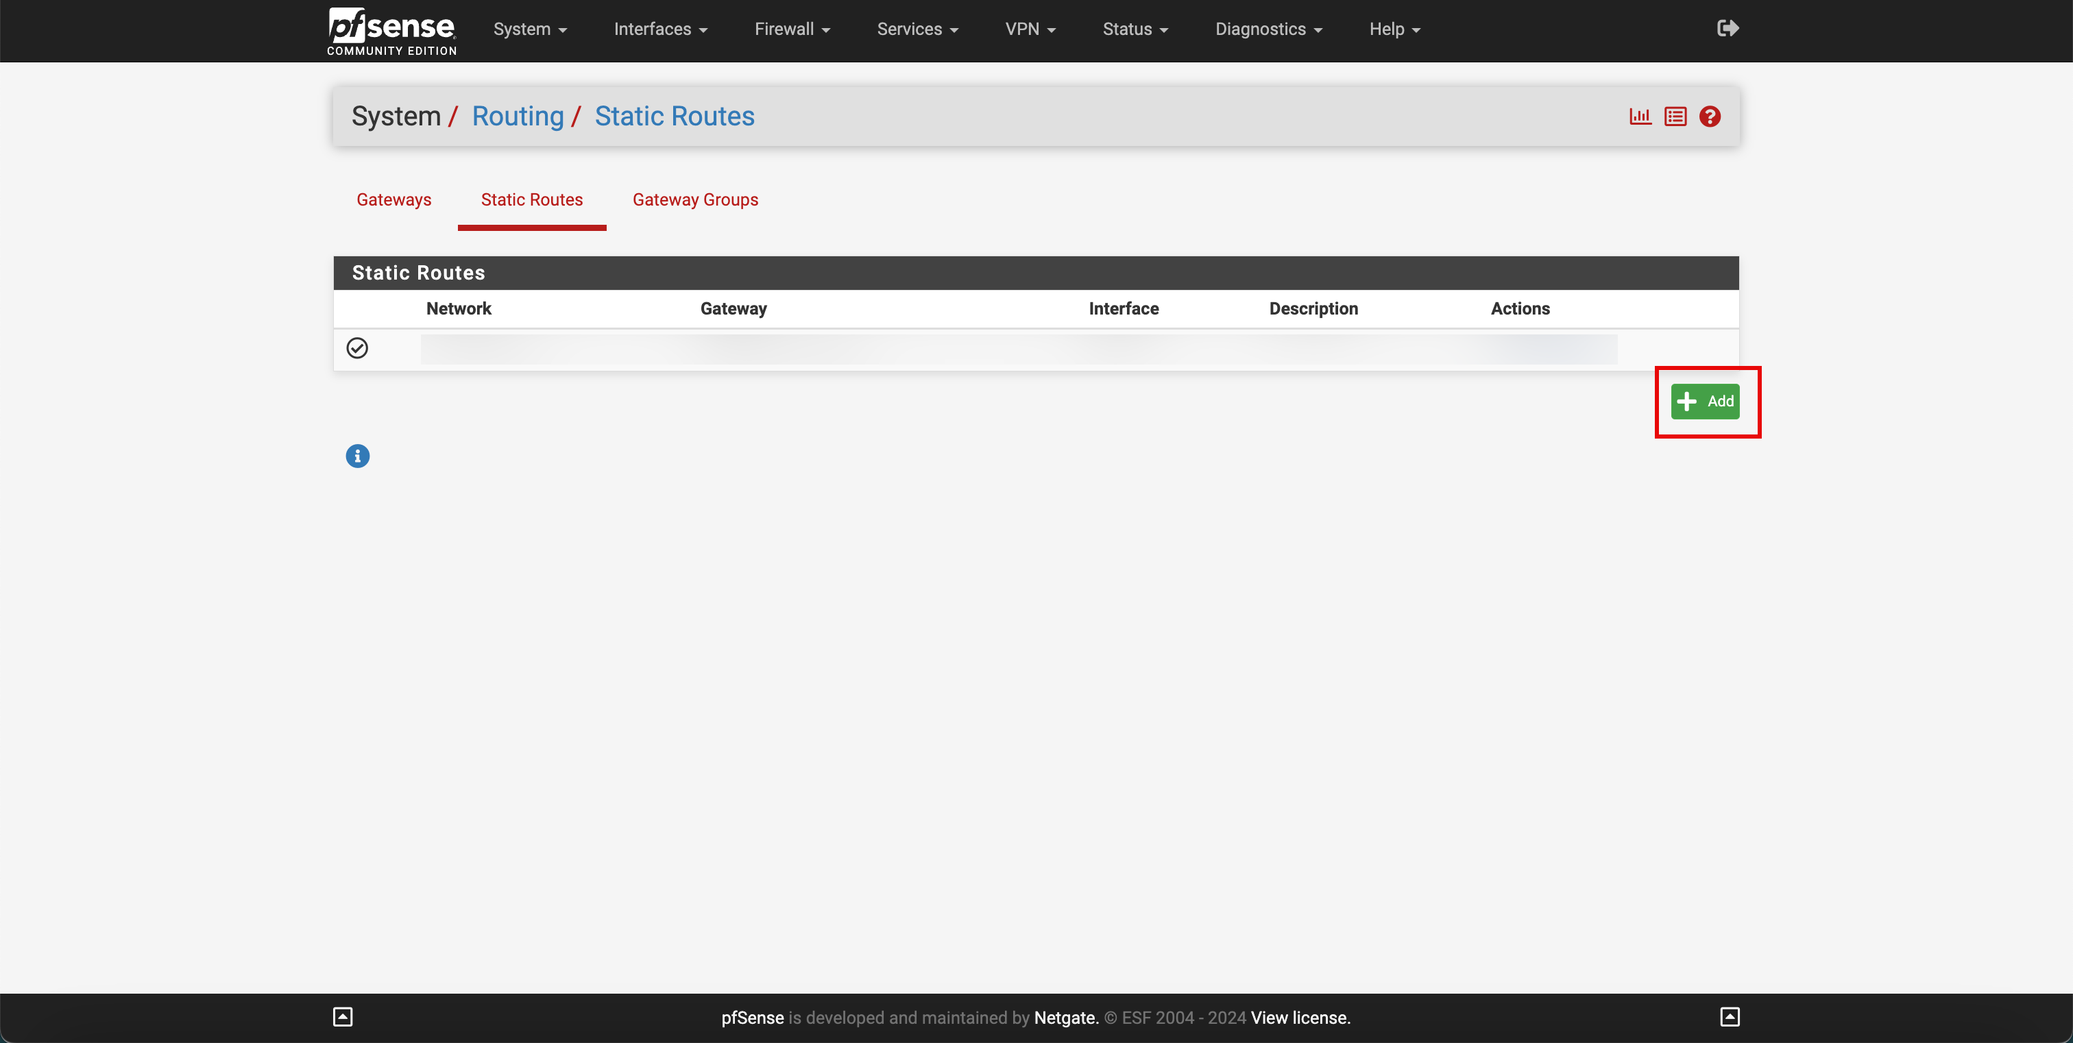Click the enabled route check-circle icon
Screen dimensions: 2073x1043
tap(357, 347)
